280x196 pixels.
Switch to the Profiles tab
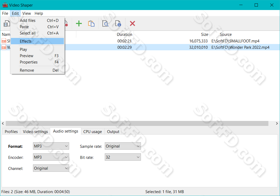click(11, 131)
